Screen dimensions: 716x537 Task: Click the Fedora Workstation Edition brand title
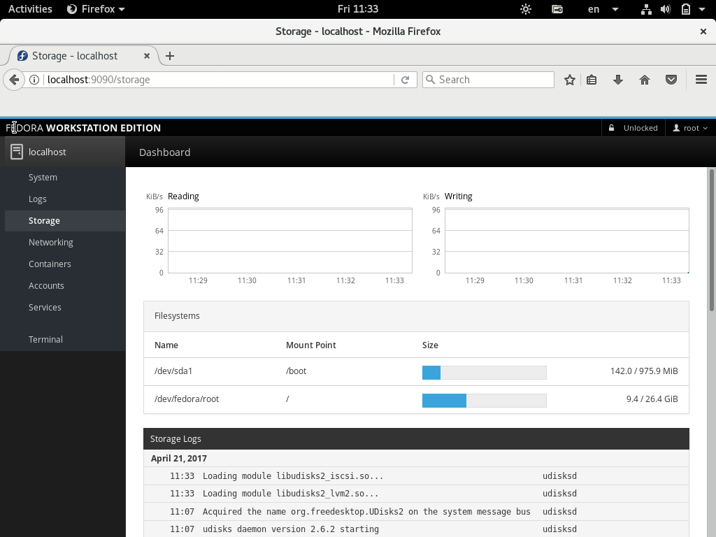(x=83, y=128)
